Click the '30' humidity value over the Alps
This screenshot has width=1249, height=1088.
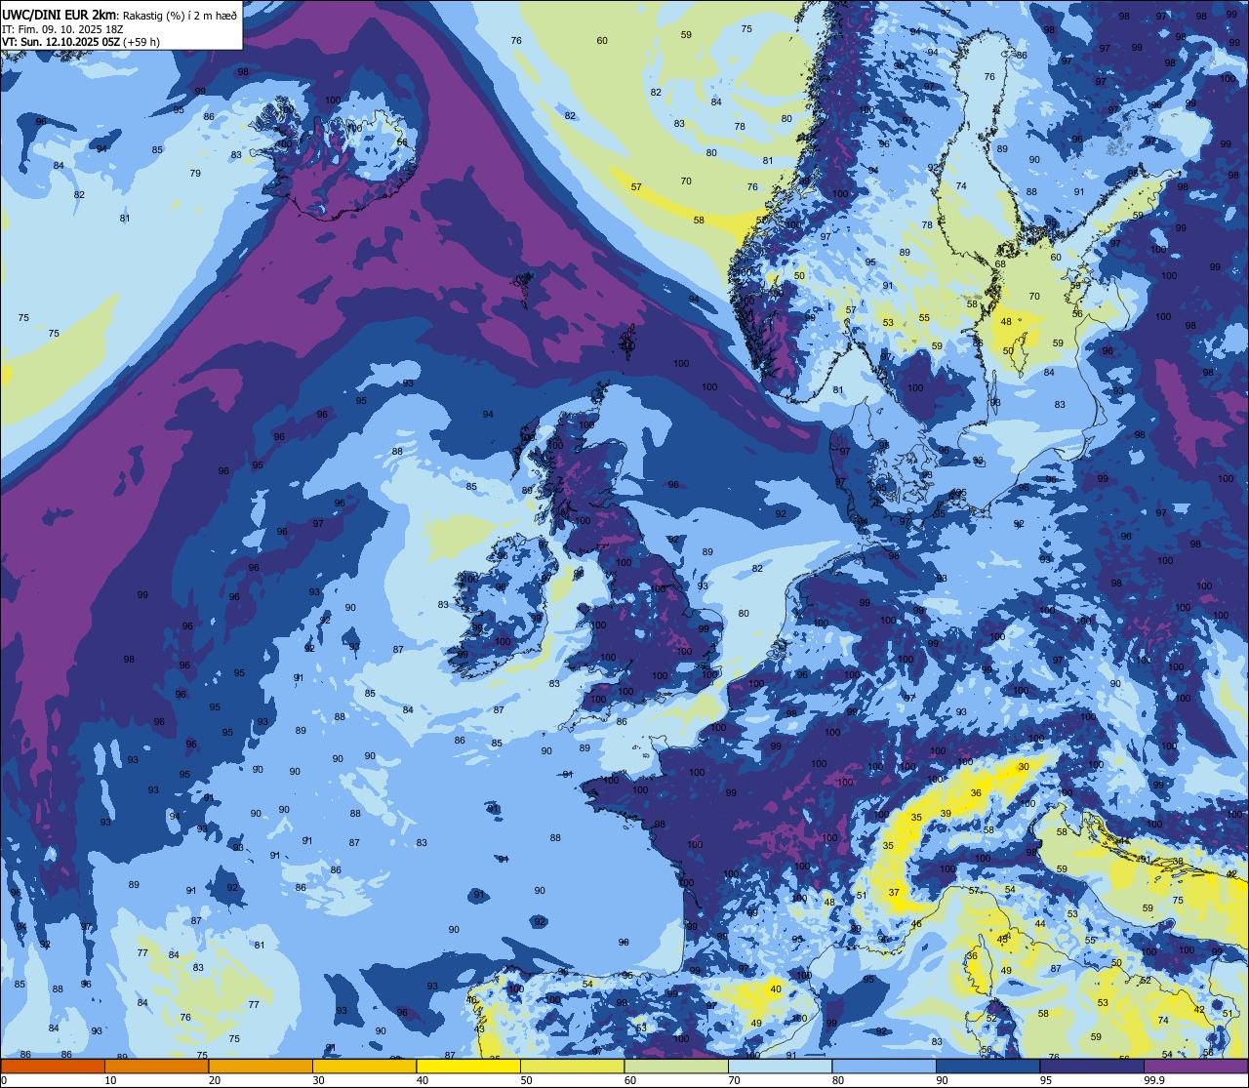1024,767
